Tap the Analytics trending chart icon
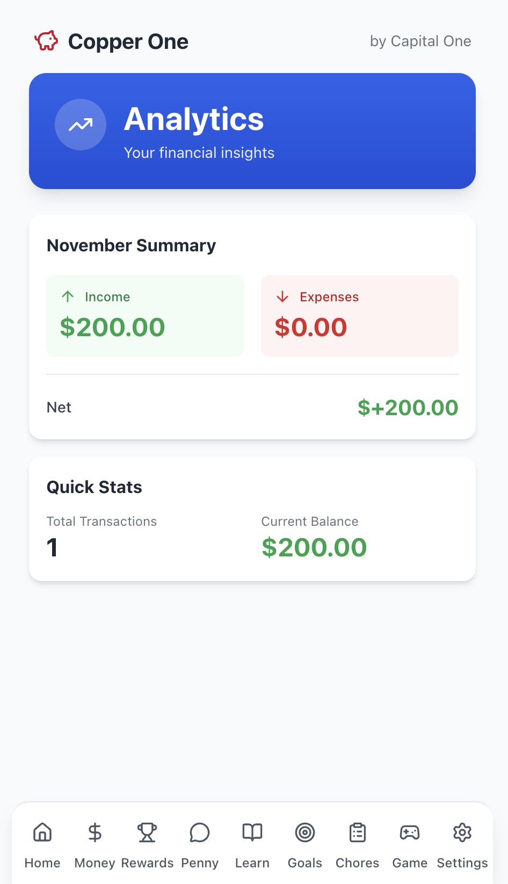This screenshot has height=884, width=508. click(x=80, y=125)
